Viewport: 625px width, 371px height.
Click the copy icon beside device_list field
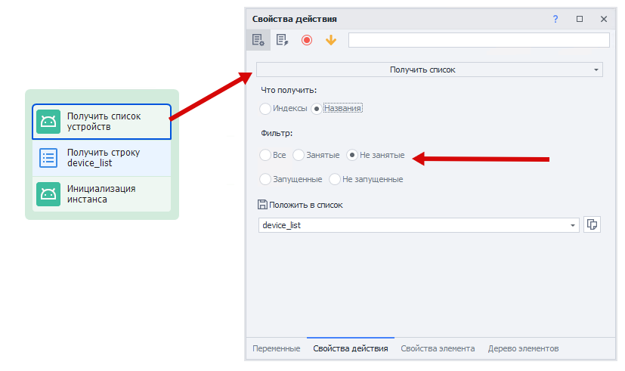(x=593, y=225)
